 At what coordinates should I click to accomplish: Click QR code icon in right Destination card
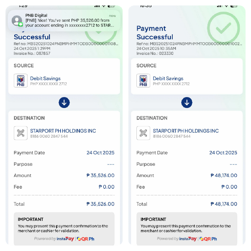(x=143, y=133)
